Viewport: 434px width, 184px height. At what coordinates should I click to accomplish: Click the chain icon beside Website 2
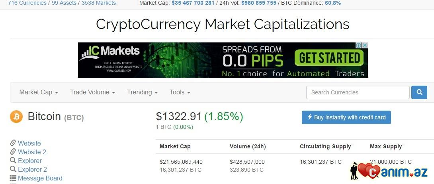tap(13, 152)
